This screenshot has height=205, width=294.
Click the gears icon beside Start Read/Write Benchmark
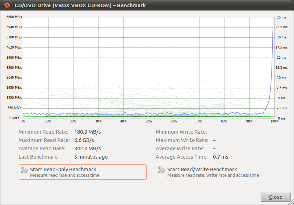pyautogui.click(x=161, y=170)
